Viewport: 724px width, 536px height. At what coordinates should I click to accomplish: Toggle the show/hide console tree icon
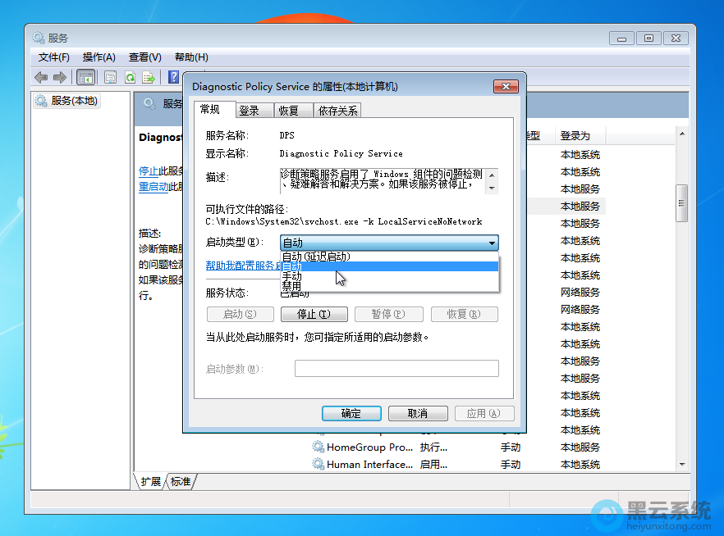click(85, 77)
